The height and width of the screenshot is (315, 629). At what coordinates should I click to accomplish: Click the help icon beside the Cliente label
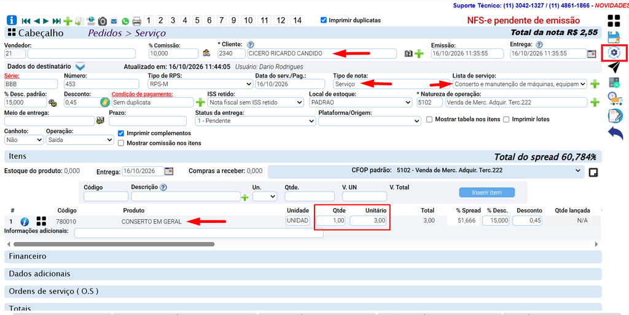point(251,44)
